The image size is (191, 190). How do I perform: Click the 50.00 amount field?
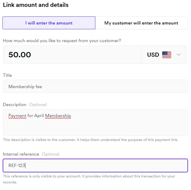pyautogui.click(x=72, y=55)
